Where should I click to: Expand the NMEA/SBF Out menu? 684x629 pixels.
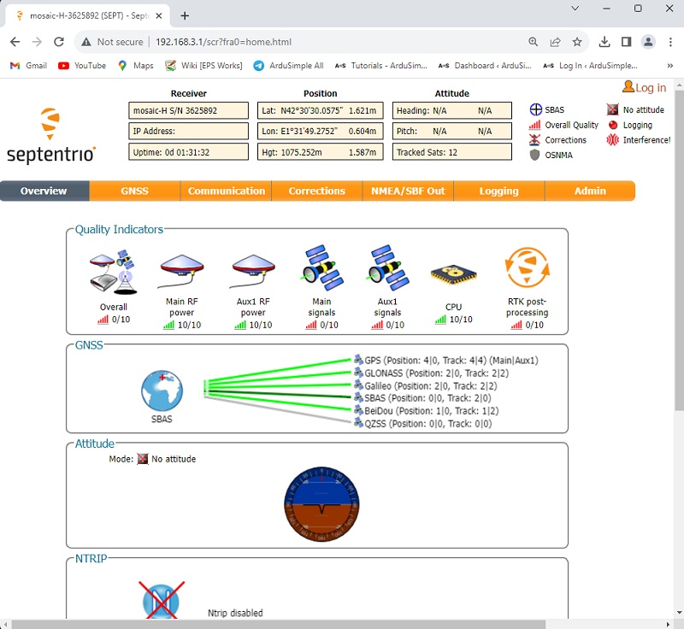point(407,191)
